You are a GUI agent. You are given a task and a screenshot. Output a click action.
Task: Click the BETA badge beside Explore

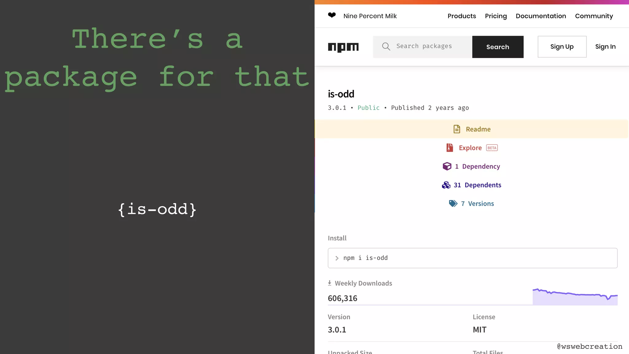click(492, 148)
